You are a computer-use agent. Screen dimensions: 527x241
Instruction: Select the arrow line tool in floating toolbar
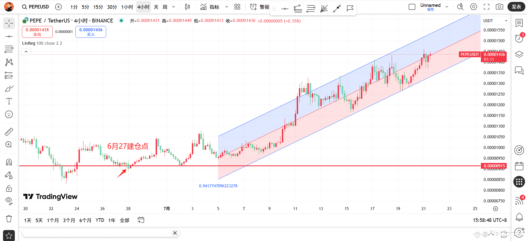[337, 9]
